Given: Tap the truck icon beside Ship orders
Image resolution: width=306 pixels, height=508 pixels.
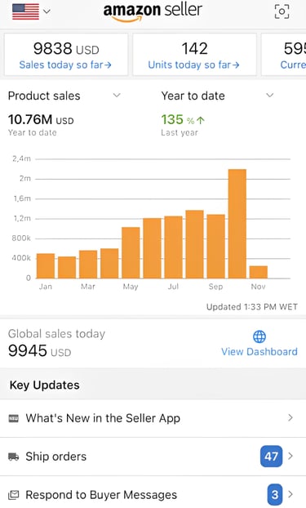Looking at the screenshot, I should tap(13, 457).
